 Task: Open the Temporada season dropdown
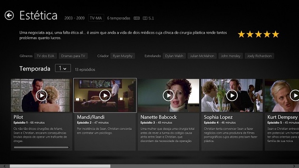(63, 68)
